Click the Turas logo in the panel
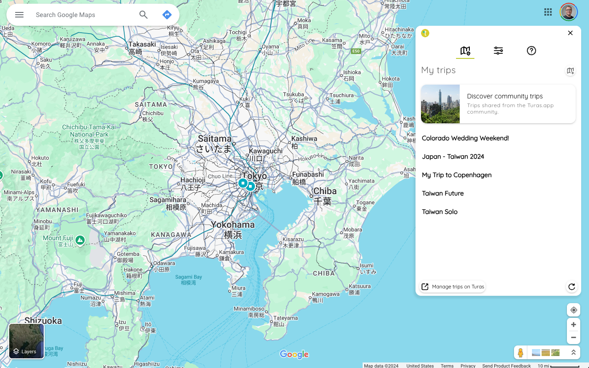The image size is (589, 368). click(x=425, y=33)
